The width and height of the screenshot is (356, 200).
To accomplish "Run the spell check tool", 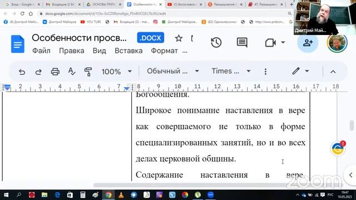I will (72, 72).
